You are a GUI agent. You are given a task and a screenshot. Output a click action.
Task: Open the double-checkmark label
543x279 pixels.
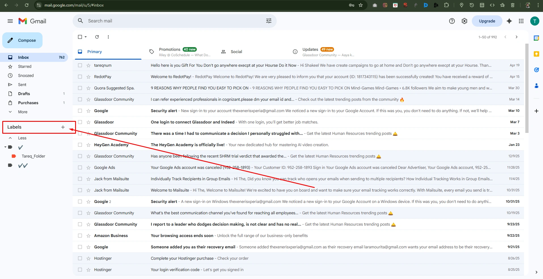click(23, 165)
